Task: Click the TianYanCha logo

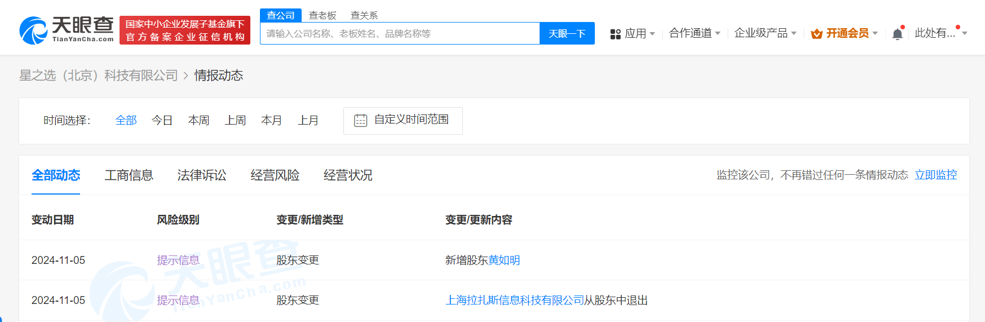Action: [x=67, y=30]
